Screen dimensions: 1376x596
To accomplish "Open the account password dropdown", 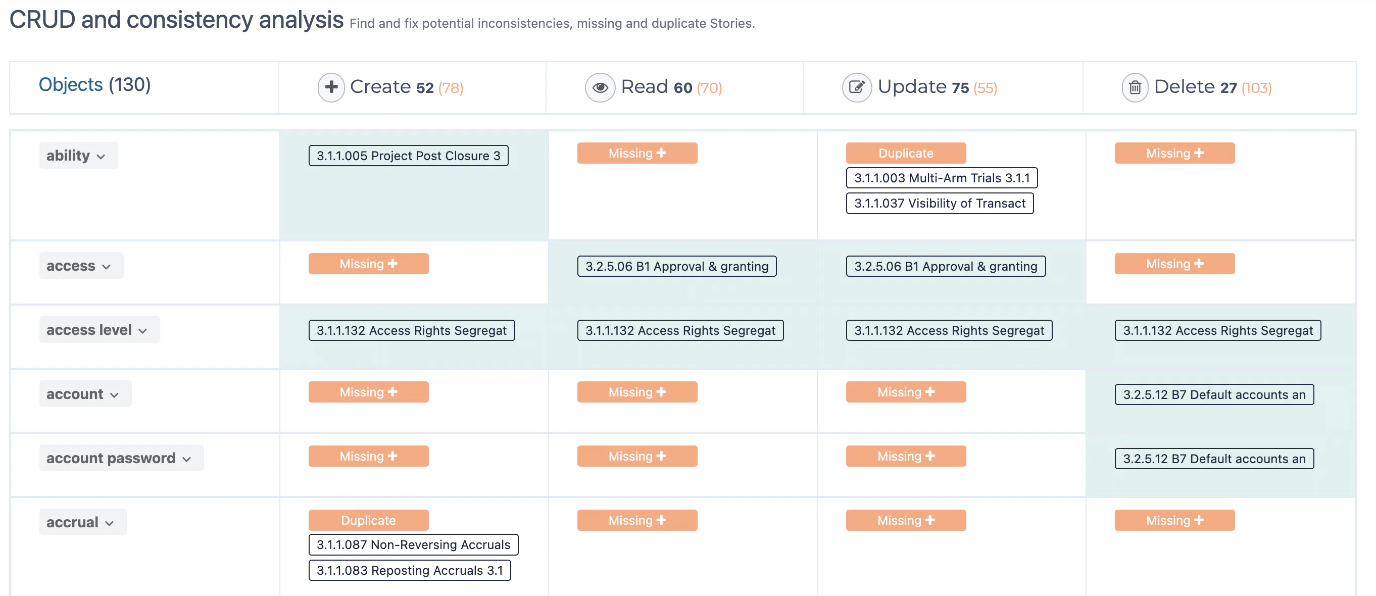I will pyautogui.click(x=121, y=458).
